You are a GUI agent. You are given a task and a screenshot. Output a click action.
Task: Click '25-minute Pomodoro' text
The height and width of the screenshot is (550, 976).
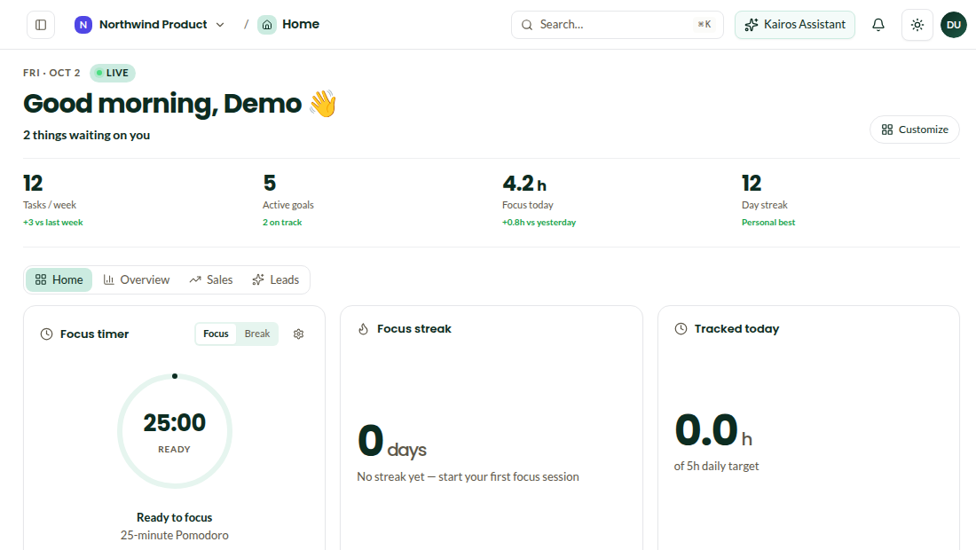click(174, 535)
